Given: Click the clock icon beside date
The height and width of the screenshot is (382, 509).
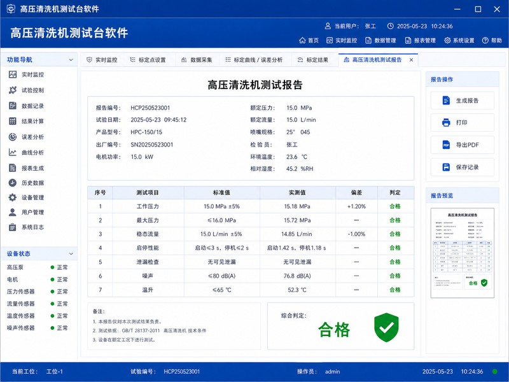Looking at the screenshot, I should 391,26.
